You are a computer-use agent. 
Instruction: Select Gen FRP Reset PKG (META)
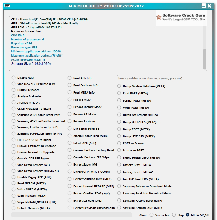(119, 179)
